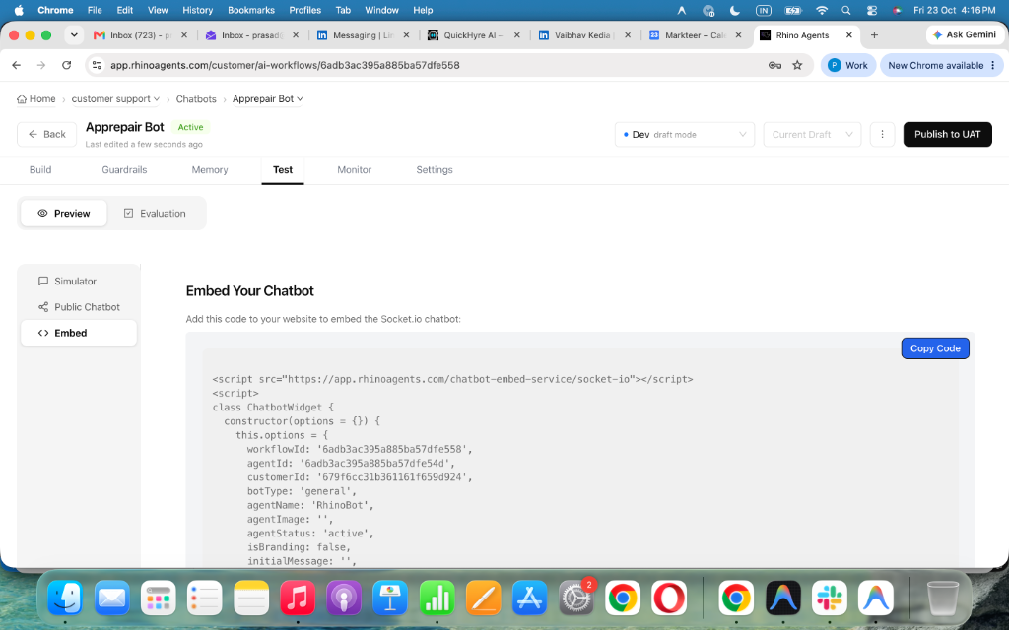This screenshot has height=630, width=1009.
Task: Click the Chatbots breadcrumb link
Action: (x=196, y=99)
